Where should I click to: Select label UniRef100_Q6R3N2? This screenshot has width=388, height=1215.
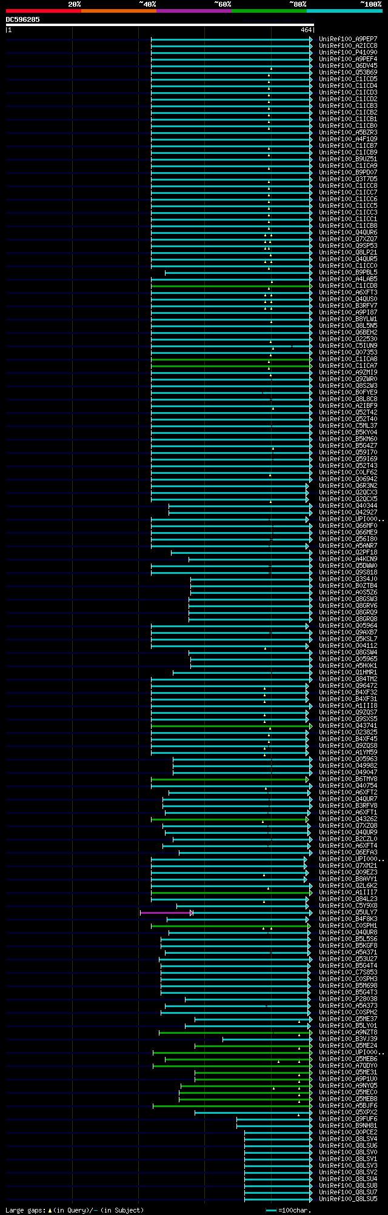tap(348, 486)
